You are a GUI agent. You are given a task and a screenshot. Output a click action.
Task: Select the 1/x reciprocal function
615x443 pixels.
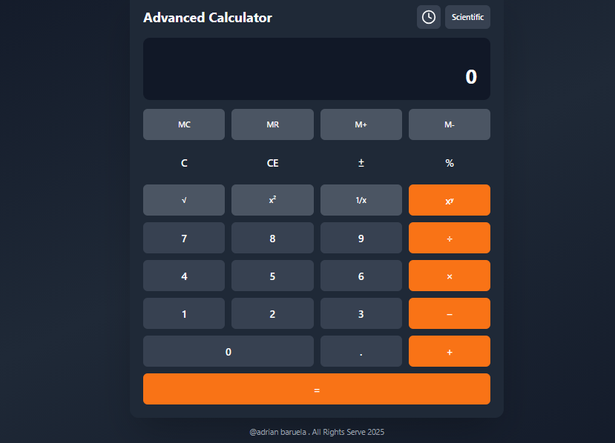coord(361,199)
